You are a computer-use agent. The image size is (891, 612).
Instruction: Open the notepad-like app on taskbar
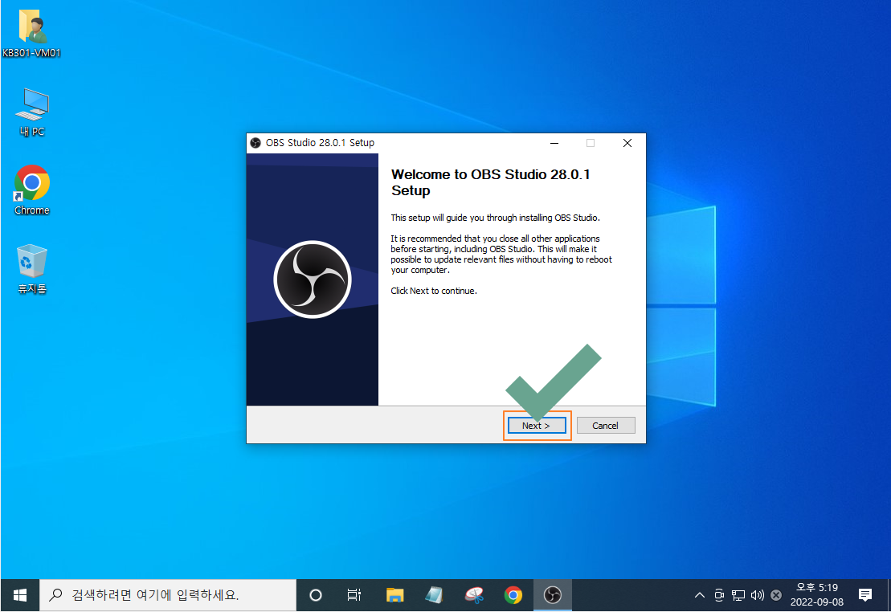(x=434, y=595)
